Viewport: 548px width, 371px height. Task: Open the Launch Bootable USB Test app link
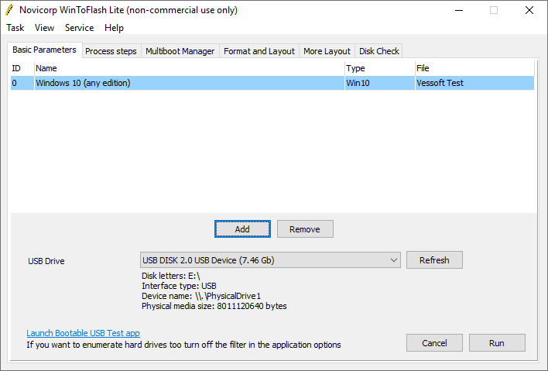[83, 333]
